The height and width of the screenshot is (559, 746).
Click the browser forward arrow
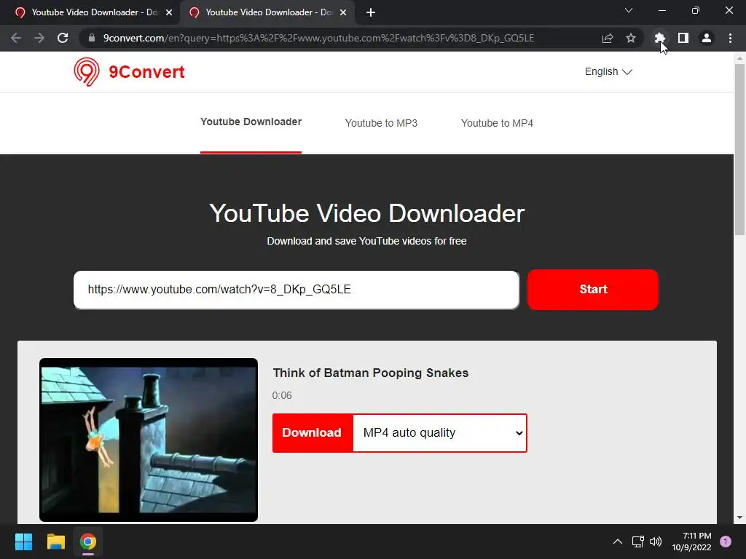click(39, 38)
